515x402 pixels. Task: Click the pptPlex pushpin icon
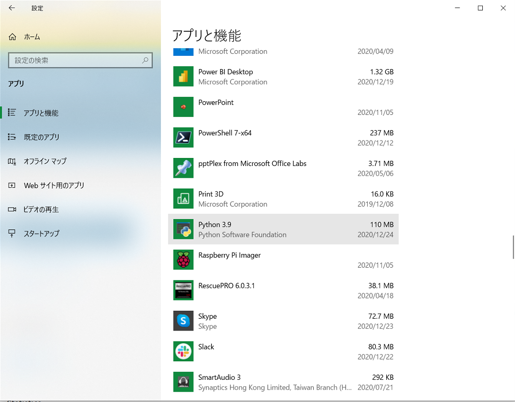coord(183,168)
